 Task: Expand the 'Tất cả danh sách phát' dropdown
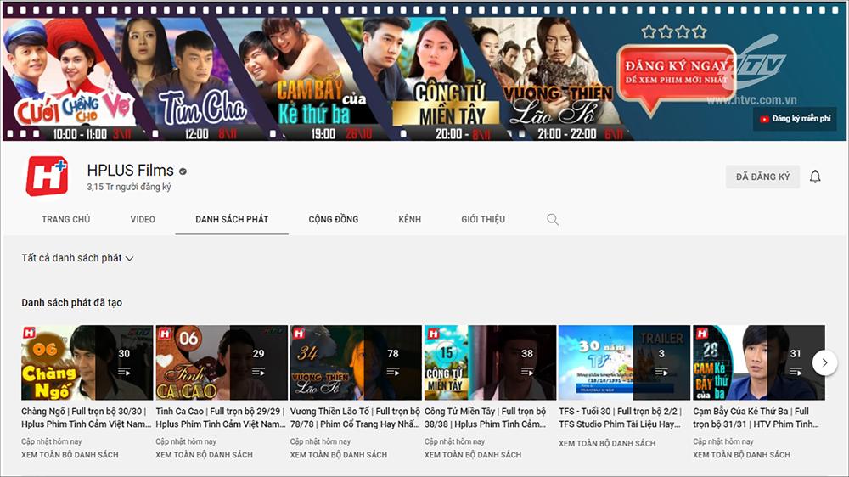click(x=77, y=258)
